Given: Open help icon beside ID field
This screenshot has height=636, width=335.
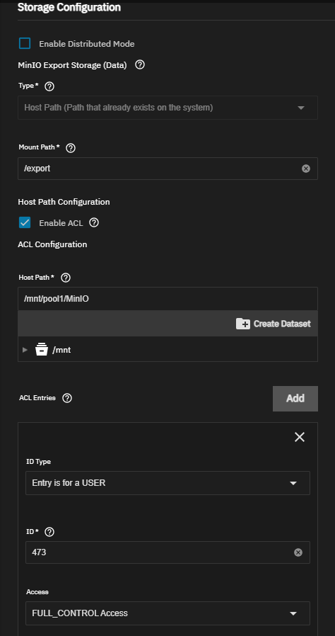Looking at the screenshot, I should click(49, 532).
